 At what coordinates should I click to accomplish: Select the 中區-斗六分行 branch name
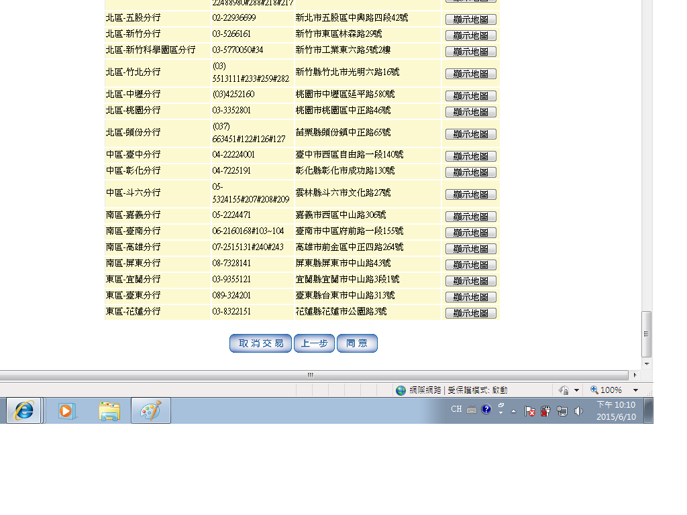(x=134, y=192)
